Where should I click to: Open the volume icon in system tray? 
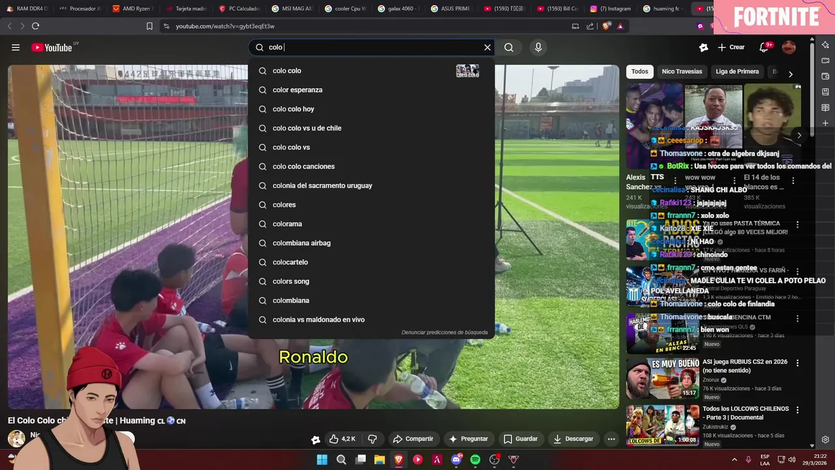coord(792,460)
